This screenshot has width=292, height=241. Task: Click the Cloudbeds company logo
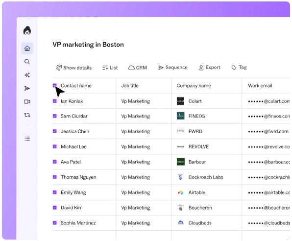tap(180, 222)
